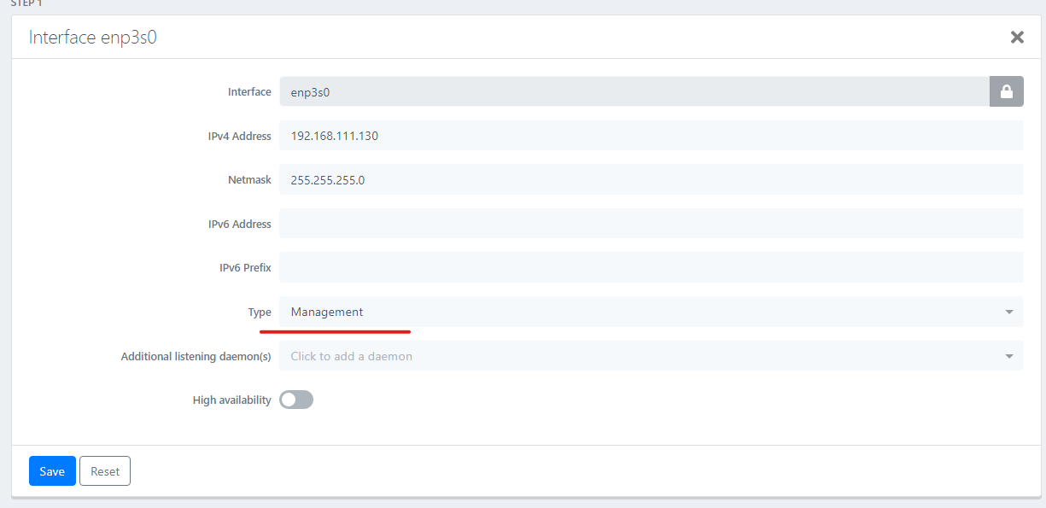
Task: Click the IPv4 Address label
Action: (239, 136)
